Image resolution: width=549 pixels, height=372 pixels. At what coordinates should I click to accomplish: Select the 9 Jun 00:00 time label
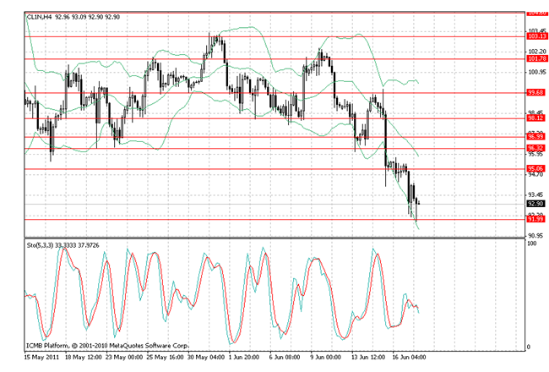[325, 358]
